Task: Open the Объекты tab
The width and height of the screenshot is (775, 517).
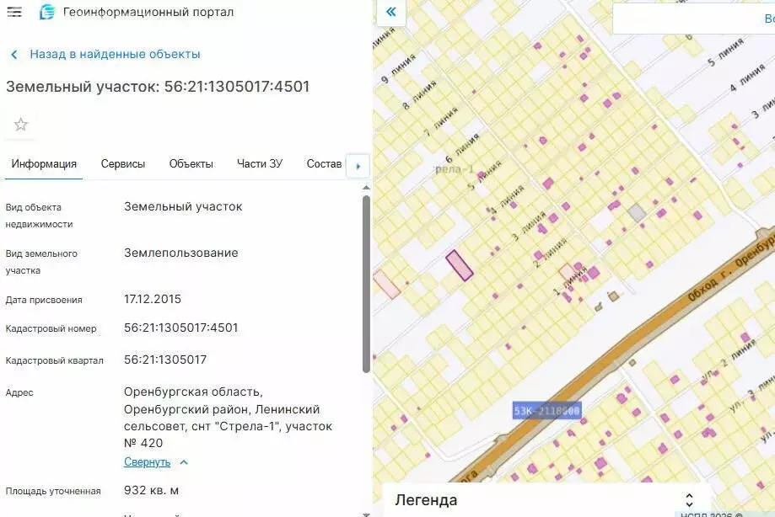Action: (194, 164)
